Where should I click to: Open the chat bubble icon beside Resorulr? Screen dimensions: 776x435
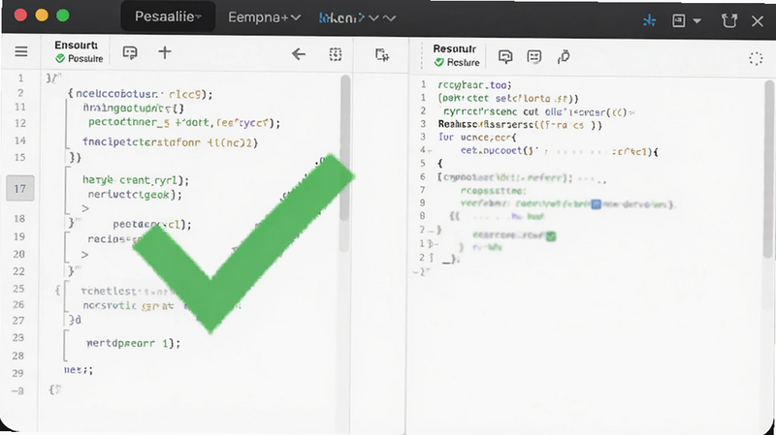click(505, 57)
